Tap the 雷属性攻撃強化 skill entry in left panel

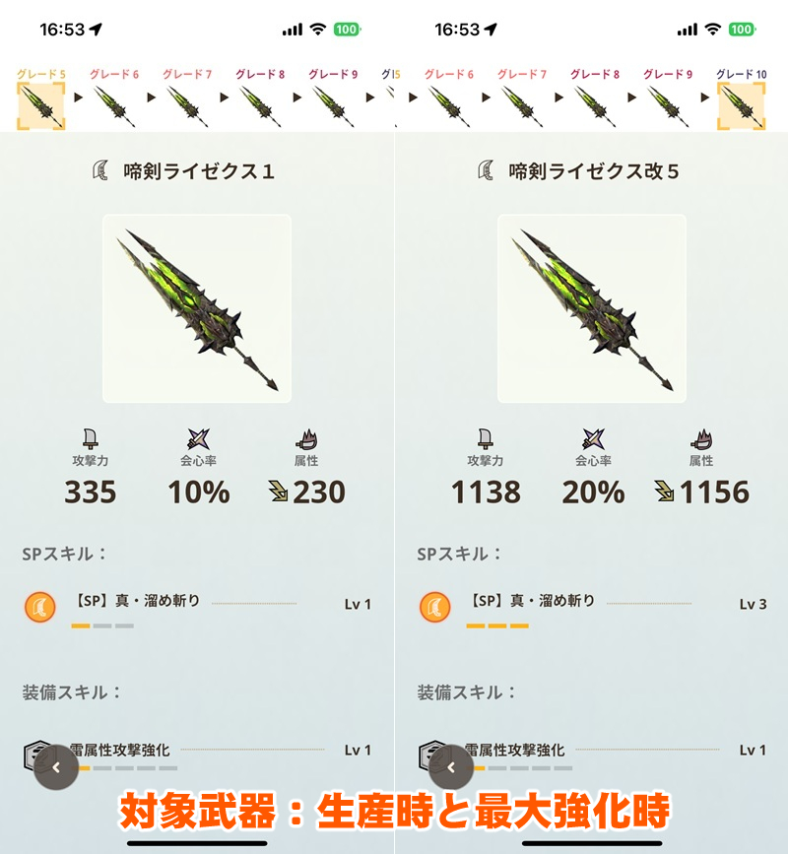(x=197, y=755)
